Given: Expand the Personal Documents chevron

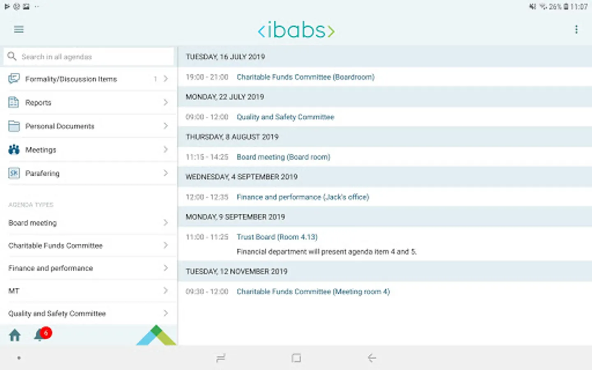Looking at the screenshot, I should 166,126.
